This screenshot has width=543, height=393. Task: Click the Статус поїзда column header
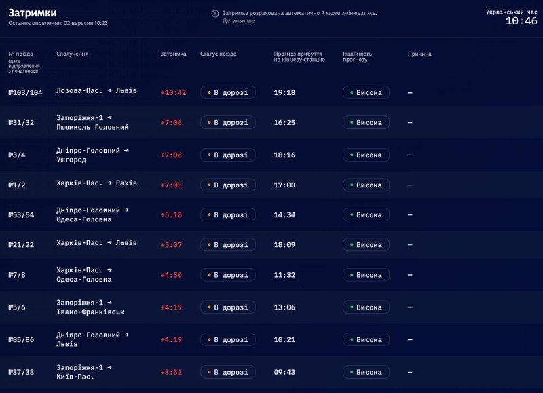click(218, 54)
